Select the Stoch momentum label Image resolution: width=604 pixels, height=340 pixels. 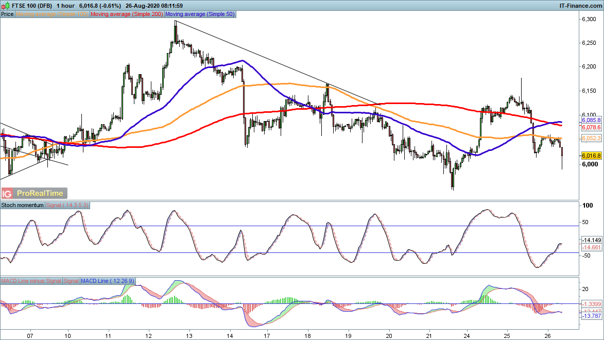tap(23, 205)
